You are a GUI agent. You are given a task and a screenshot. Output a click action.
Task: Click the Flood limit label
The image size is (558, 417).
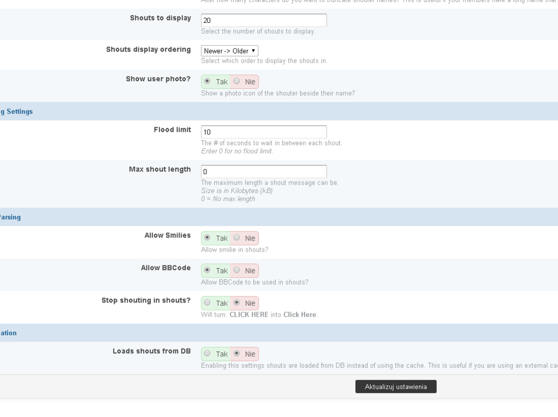[172, 130]
